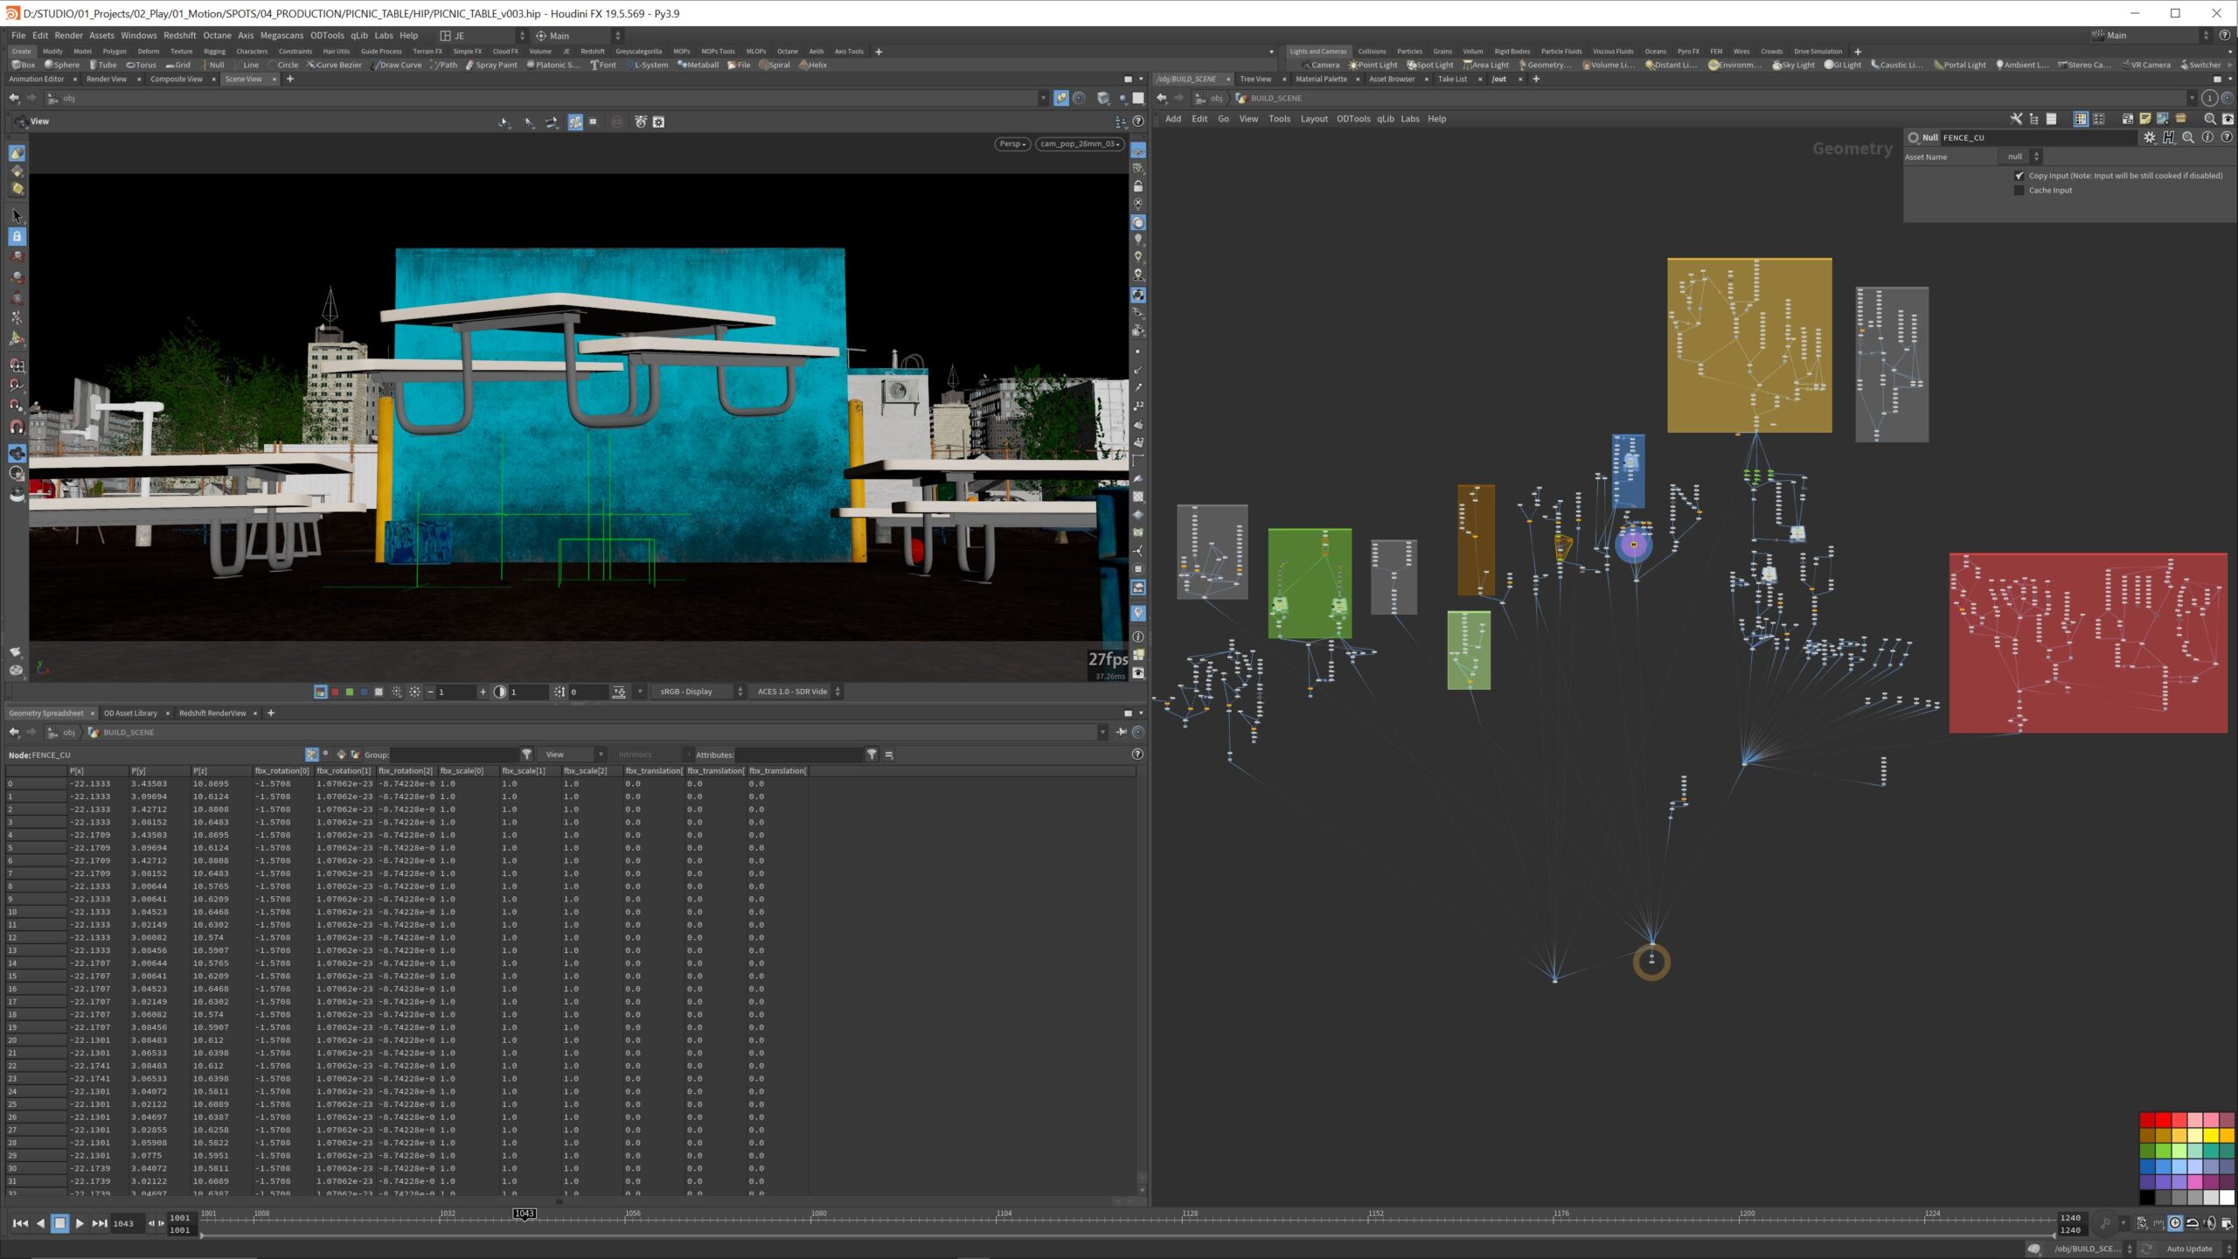Screen dimensions: 2238x1259
Task: Select the Terrain FX shelf tab
Action: [427, 52]
